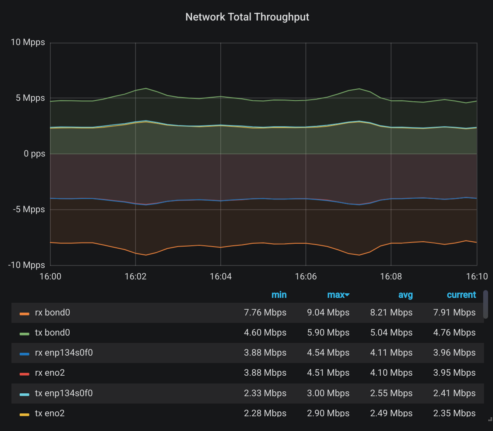The image size is (493, 431).
Task: Toggle the tx bond0 series label
Action: pos(52,333)
